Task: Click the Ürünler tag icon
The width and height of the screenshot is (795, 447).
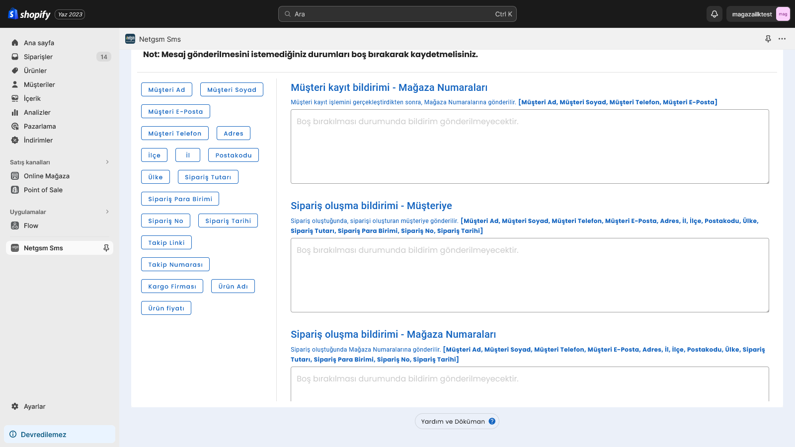Action: (15, 71)
